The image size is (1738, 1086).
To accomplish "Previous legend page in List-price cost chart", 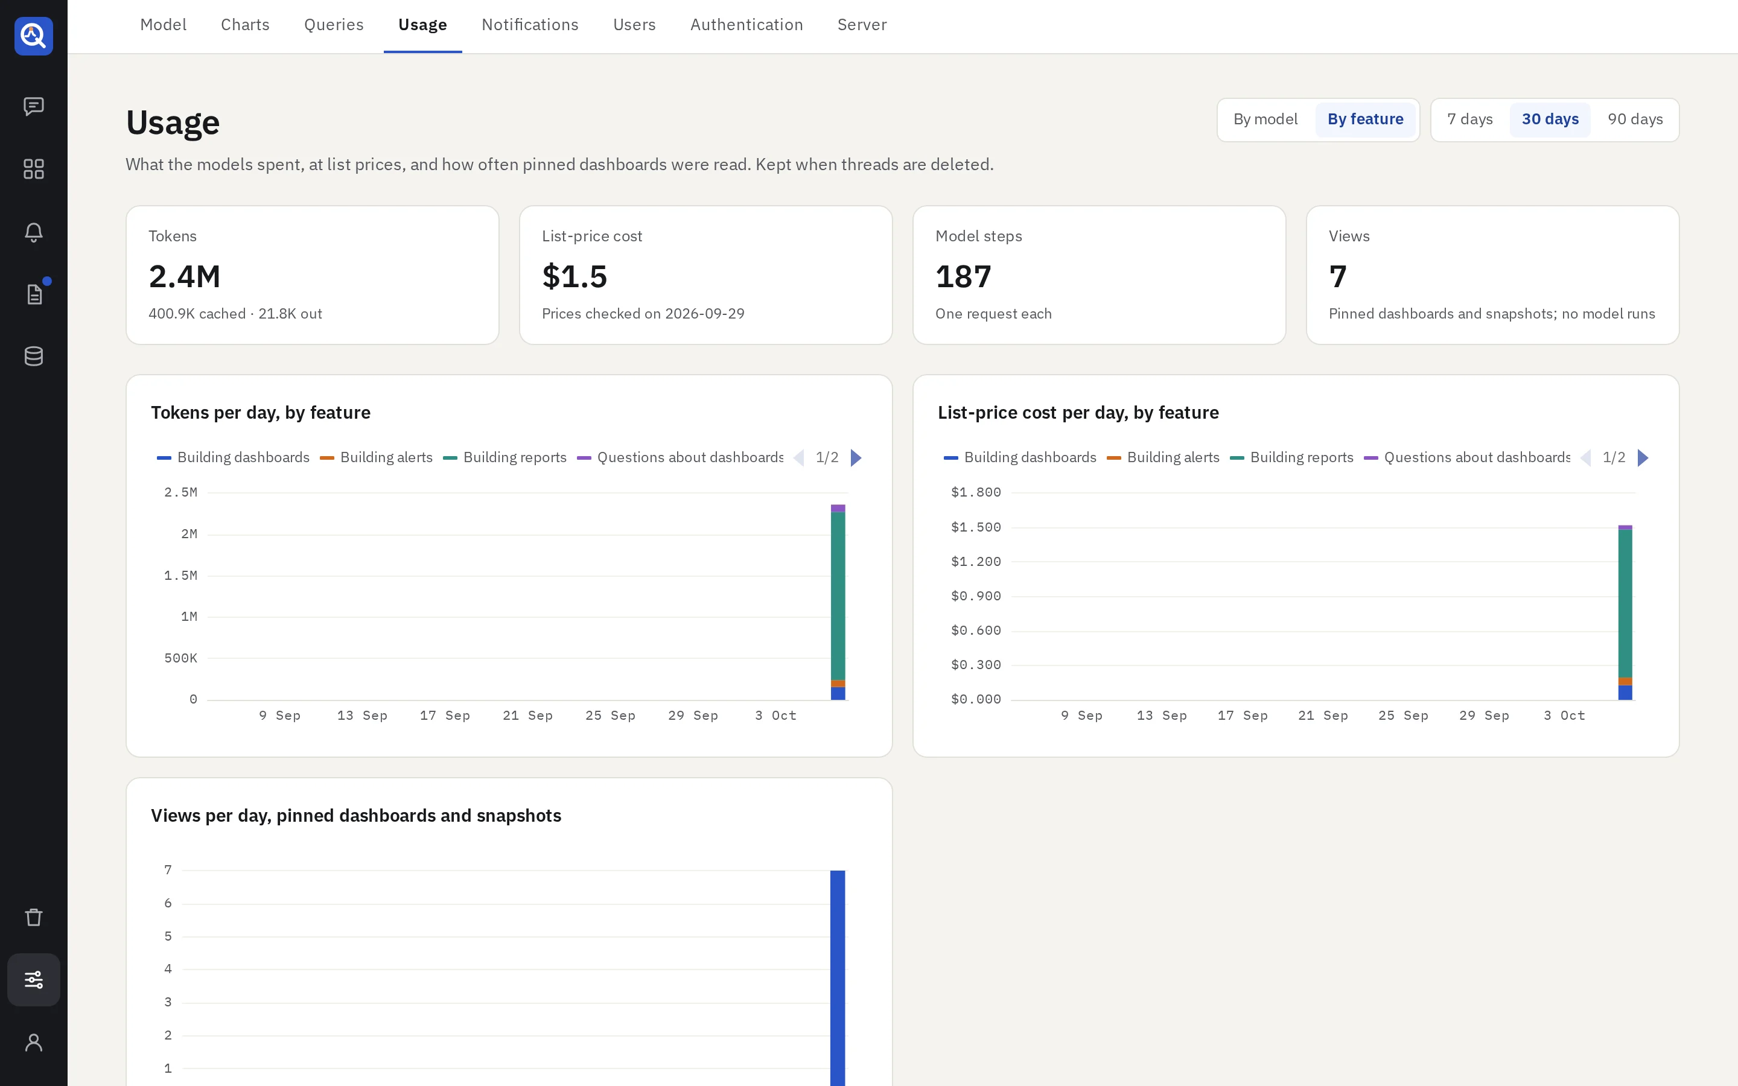I will (1586, 457).
